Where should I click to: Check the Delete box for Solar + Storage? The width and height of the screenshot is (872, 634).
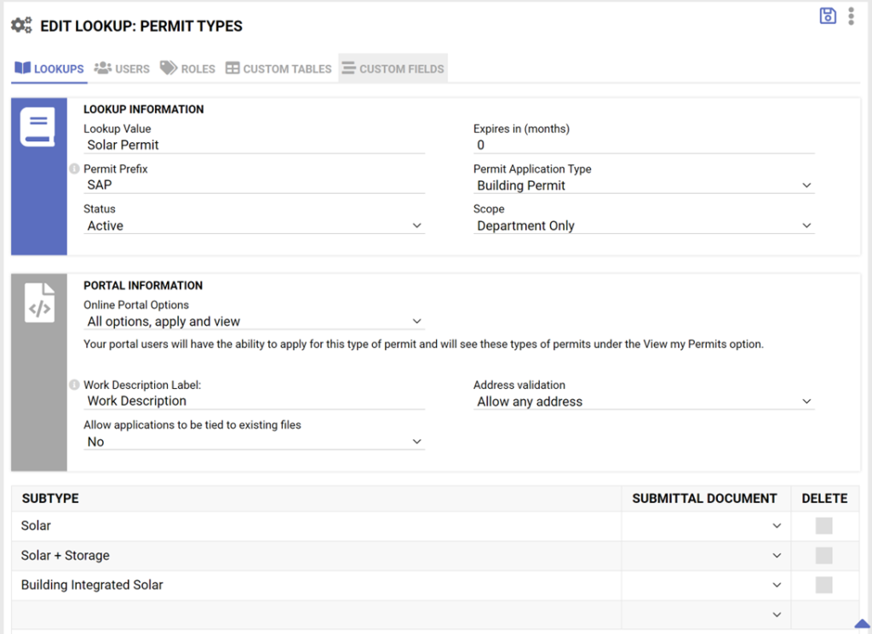point(823,555)
